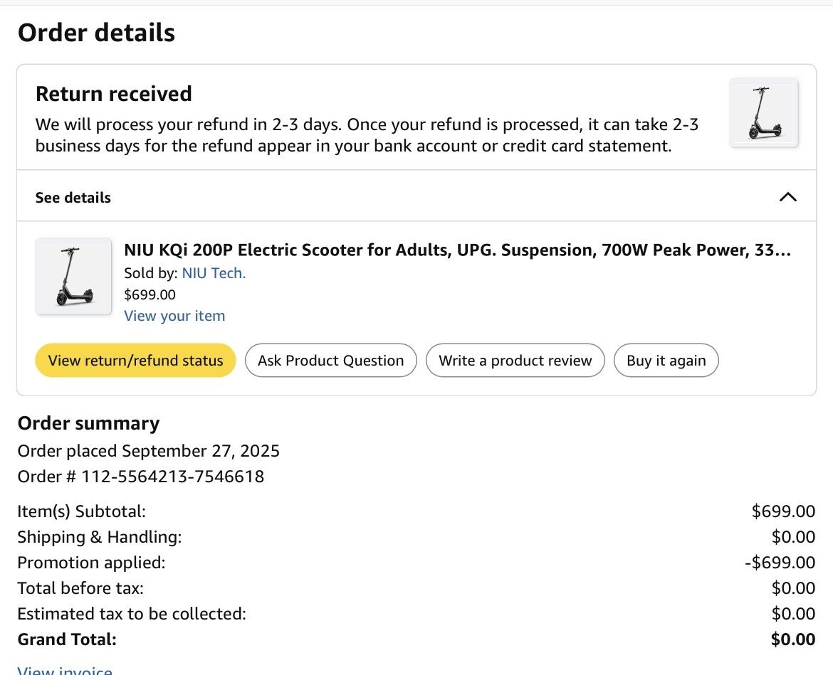This screenshot has width=833, height=675.
Task: Click the Ask Product Question button
Action: tap(330, 361)
